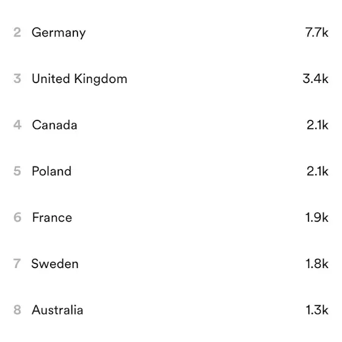Screen dimensions: 342x342
Task: Click the 1.3k value for Australia
Action: click(317, 310)
